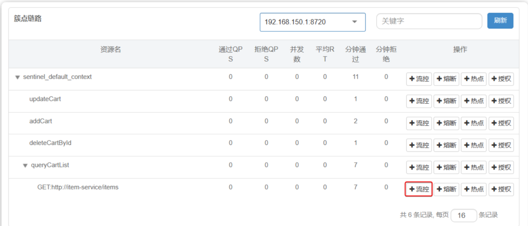Add 流控 rule for addCart
The height and width of the screenshot is (226, 528).
(x=419, y=123)
